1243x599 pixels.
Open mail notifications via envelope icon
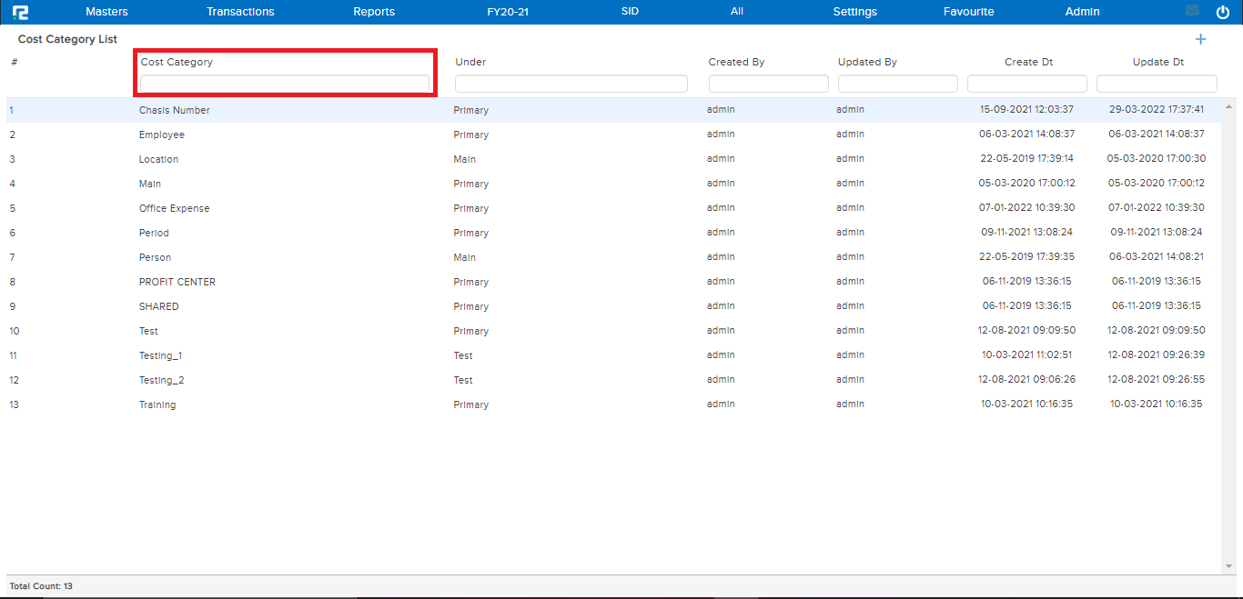[x=1194, y=12]
